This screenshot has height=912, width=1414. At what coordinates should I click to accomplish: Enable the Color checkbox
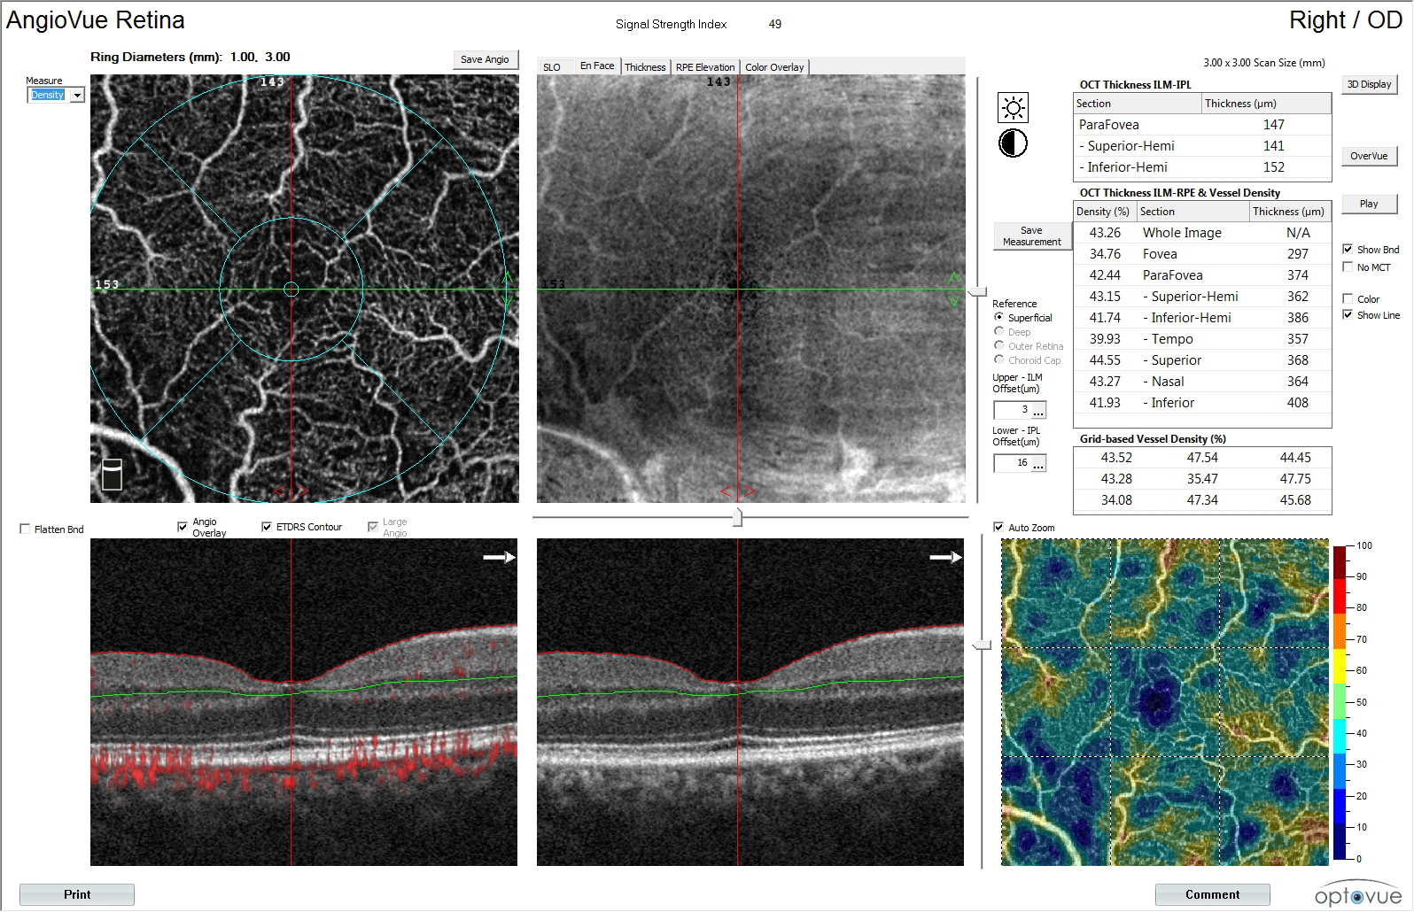click(x=1348, y=299)
